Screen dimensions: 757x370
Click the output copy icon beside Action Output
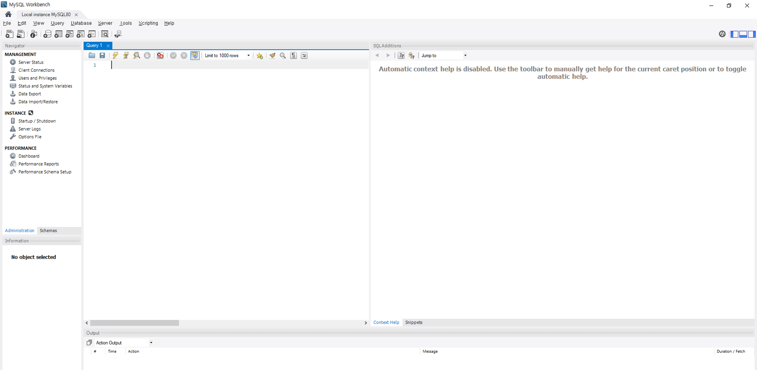[89, 342]
